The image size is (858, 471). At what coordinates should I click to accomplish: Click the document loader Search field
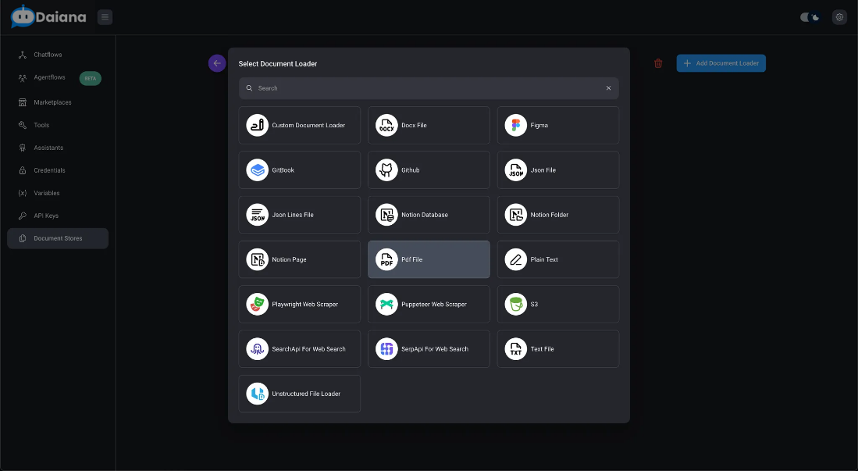422,88
